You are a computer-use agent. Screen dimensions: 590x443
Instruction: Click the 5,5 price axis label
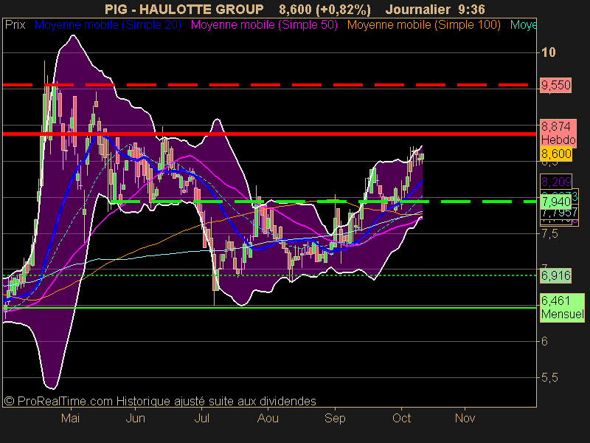(549, 377)
